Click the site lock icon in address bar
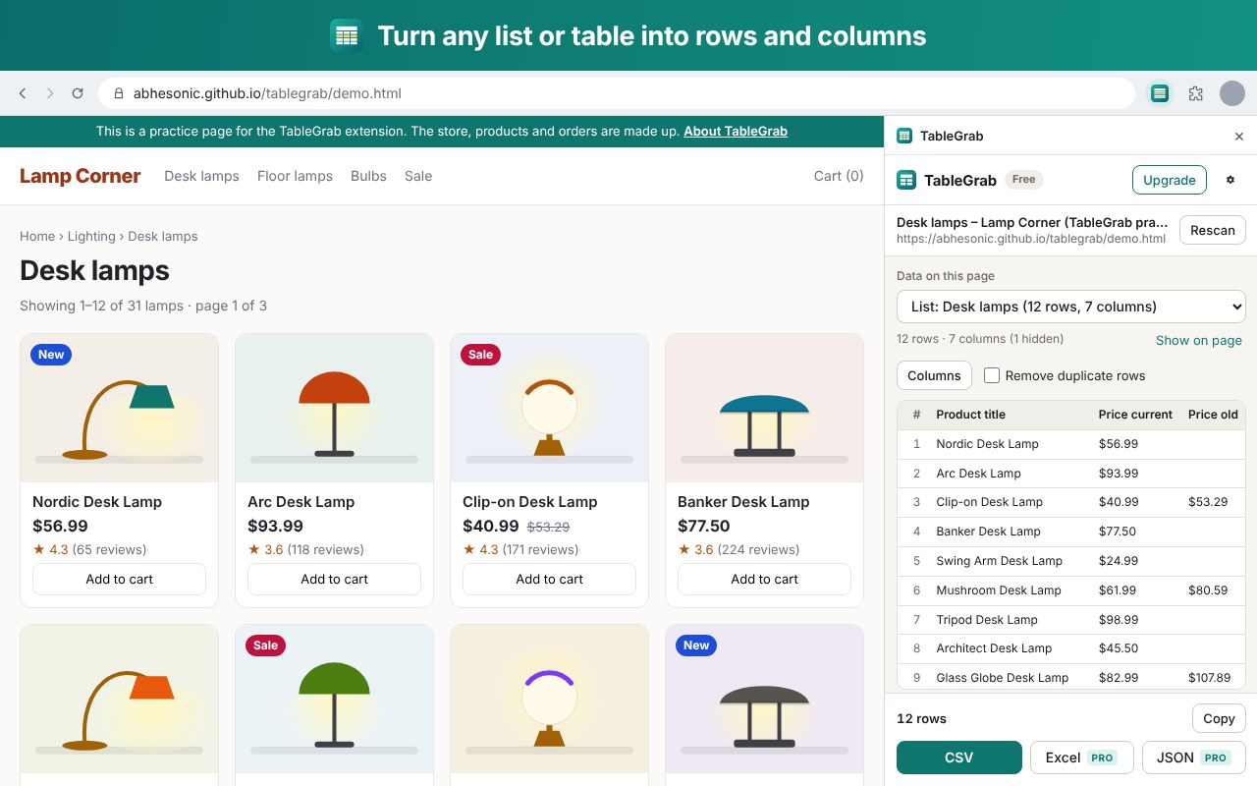This screenshot has height=786, width=1257. (x=119, y=93)
